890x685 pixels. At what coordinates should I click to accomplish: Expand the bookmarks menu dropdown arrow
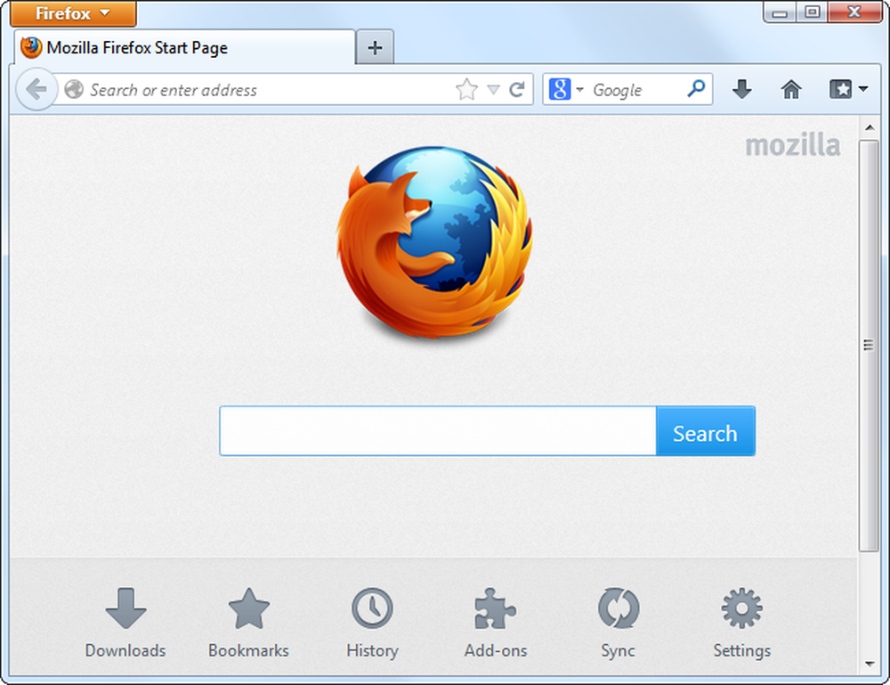coord(863,88)
